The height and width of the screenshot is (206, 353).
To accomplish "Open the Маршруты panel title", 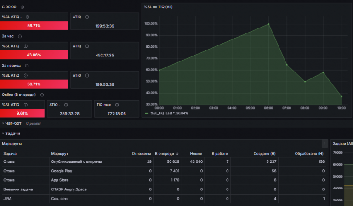I will (x=12, y=144).
